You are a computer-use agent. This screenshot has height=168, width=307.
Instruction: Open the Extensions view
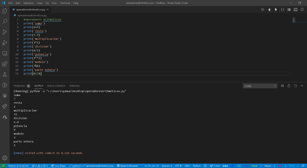5,64
